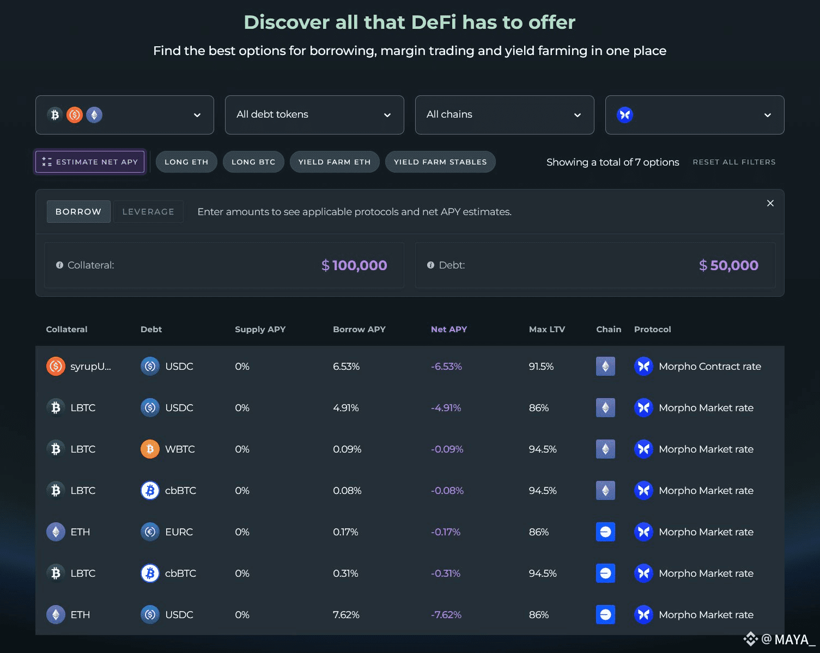Click the Debt info icon
This screenshot has height=653, width=820.
point(430,265)
